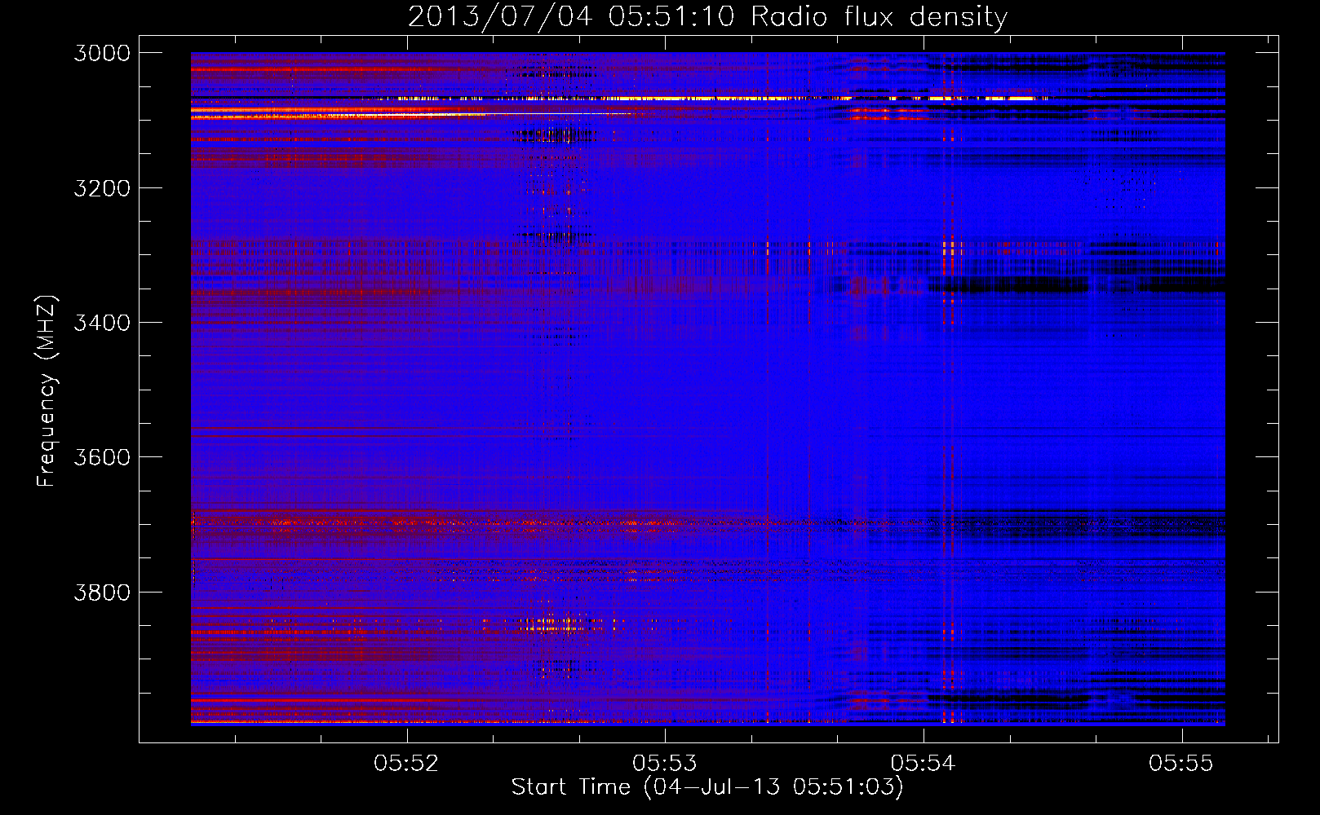Select the 3400 frequency tick label

102,323
